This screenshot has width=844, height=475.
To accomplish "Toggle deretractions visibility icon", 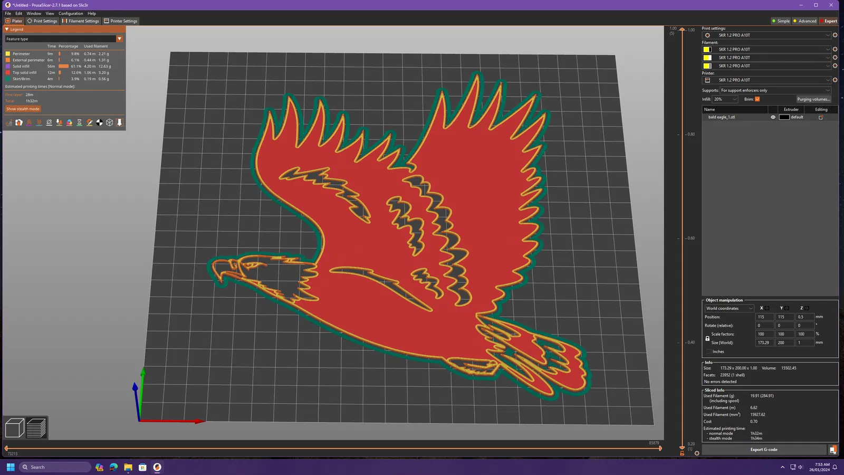I will pos(39,122).
